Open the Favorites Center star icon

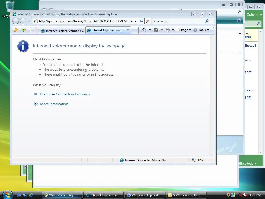tap(16, 30)
